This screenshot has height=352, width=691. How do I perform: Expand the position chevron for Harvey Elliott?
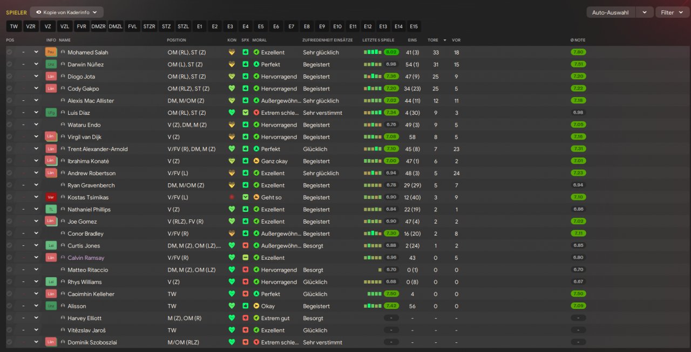click(36, 318)
